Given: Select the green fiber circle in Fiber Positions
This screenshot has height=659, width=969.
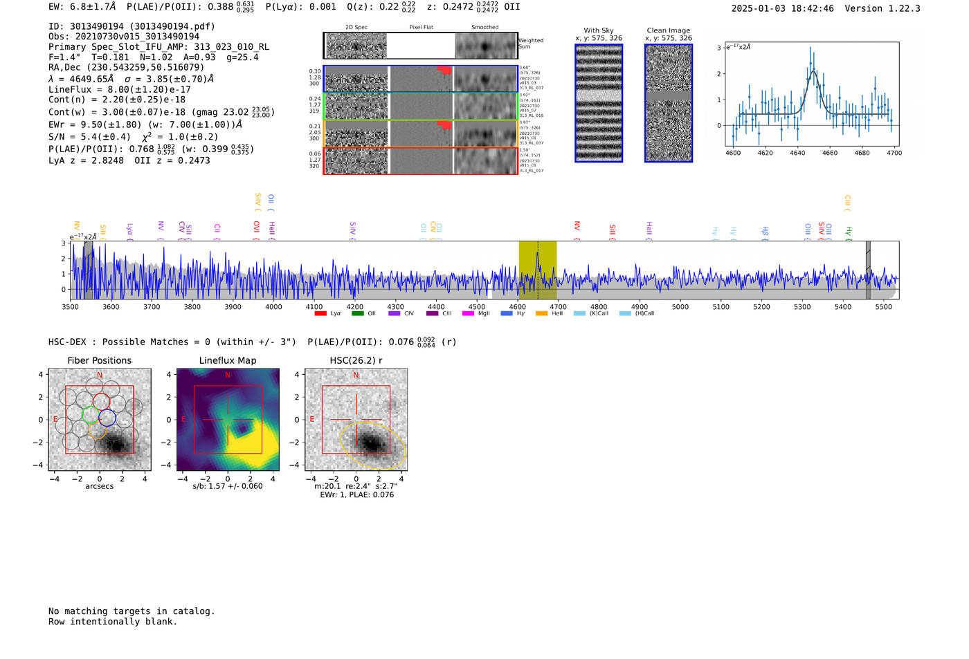Looking at the screenshot, I should 91,415.
